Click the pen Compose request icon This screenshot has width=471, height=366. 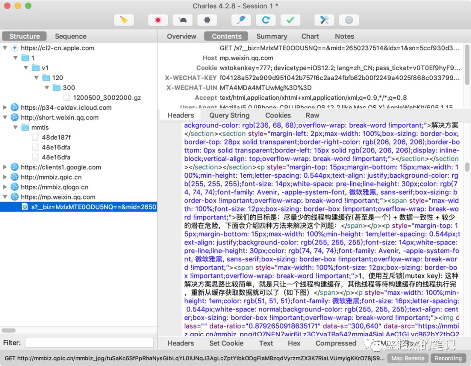(241, 20)
